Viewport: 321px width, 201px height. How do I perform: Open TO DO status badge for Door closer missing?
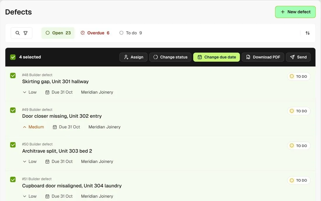[299, 111]
